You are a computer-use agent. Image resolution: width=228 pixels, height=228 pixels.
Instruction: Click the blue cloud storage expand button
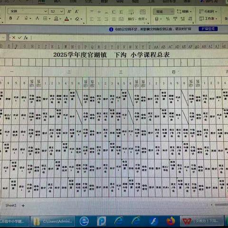208,29
